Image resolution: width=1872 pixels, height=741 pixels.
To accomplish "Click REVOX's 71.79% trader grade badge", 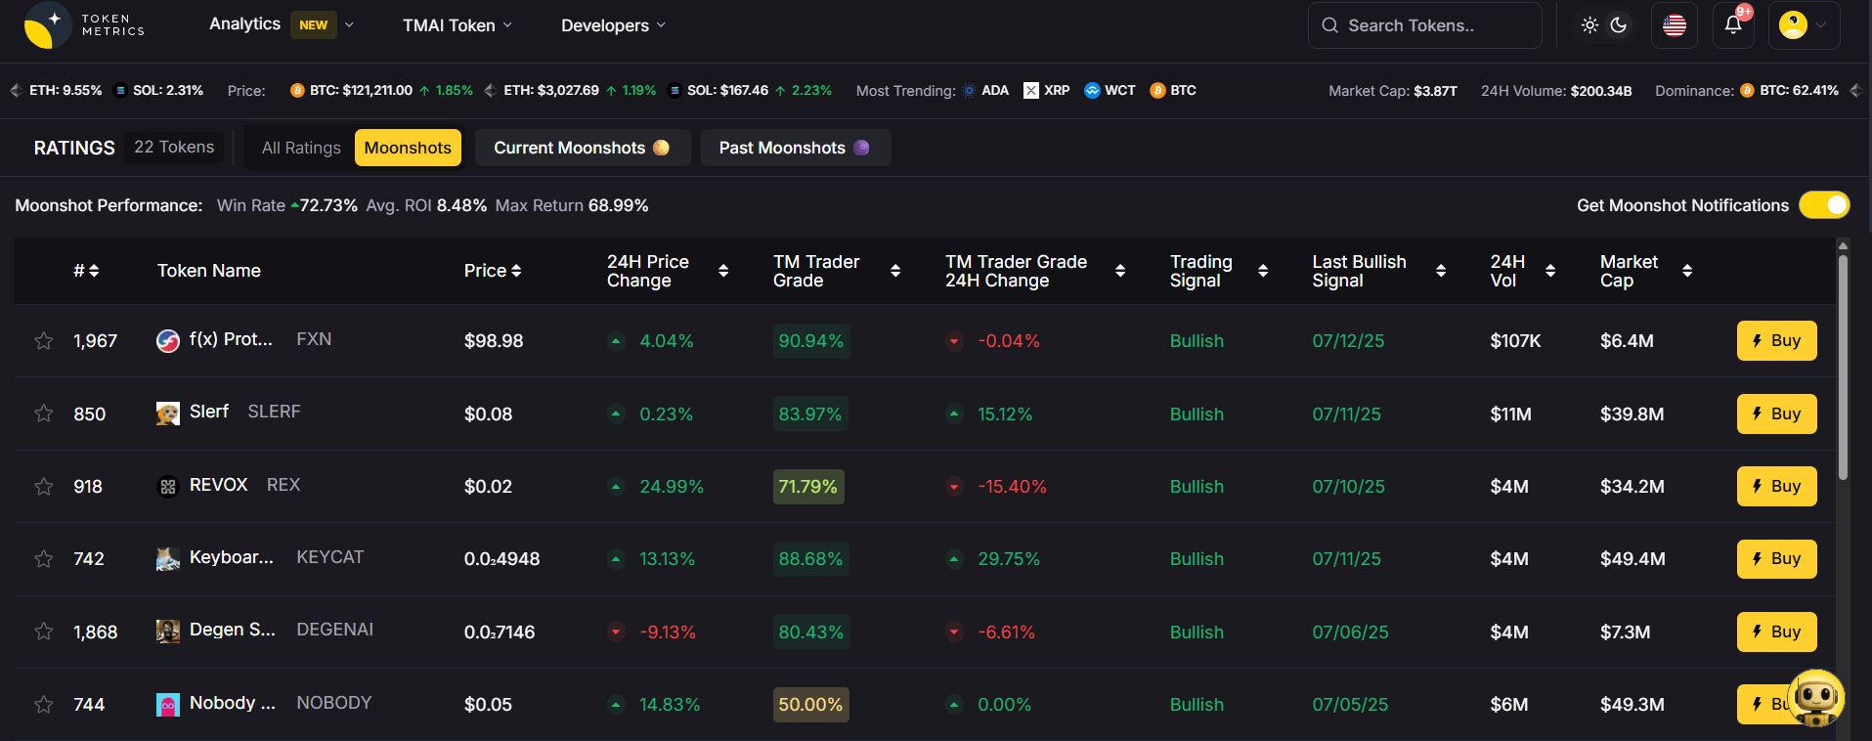I will click(x=808, y=487).
